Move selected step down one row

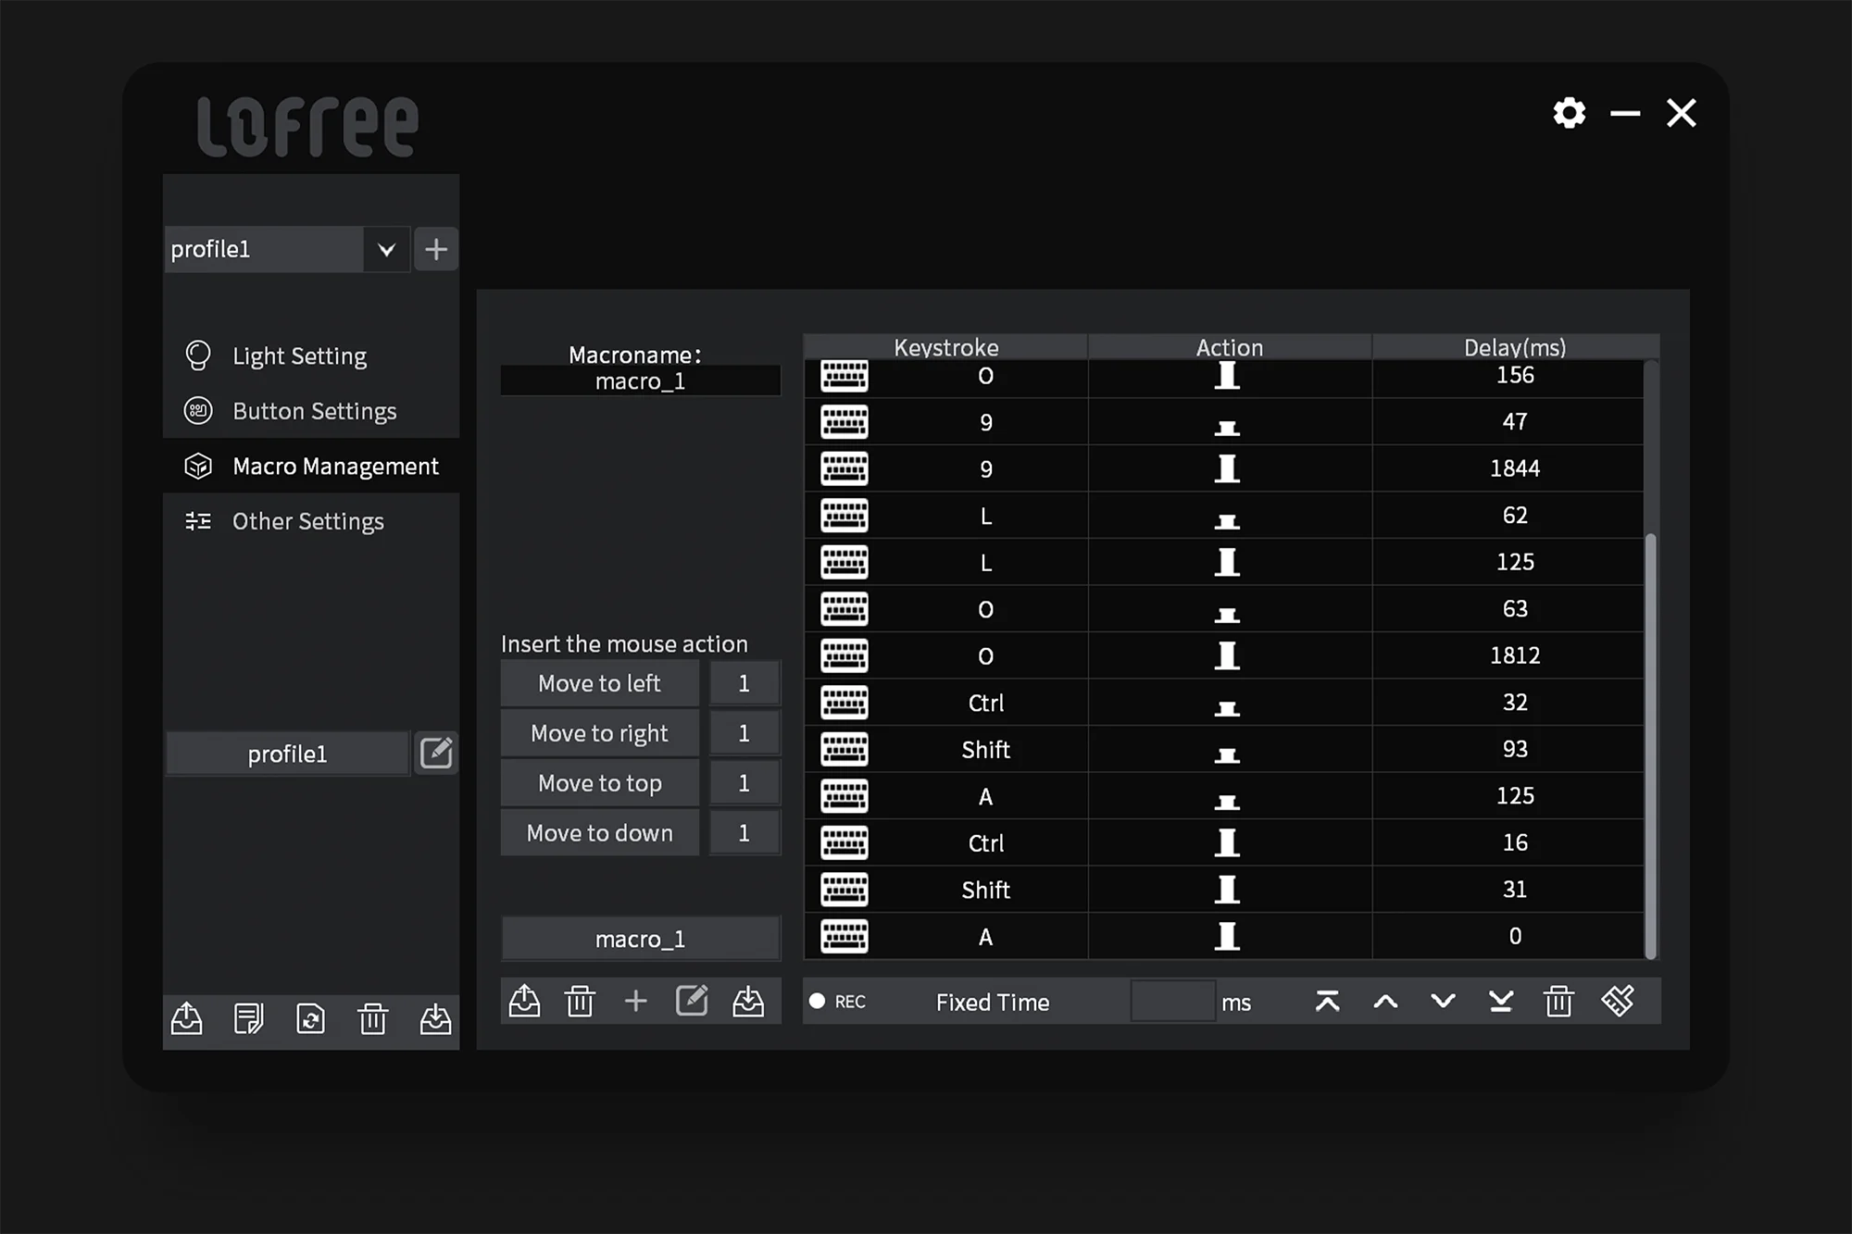coord(1443,1001)
